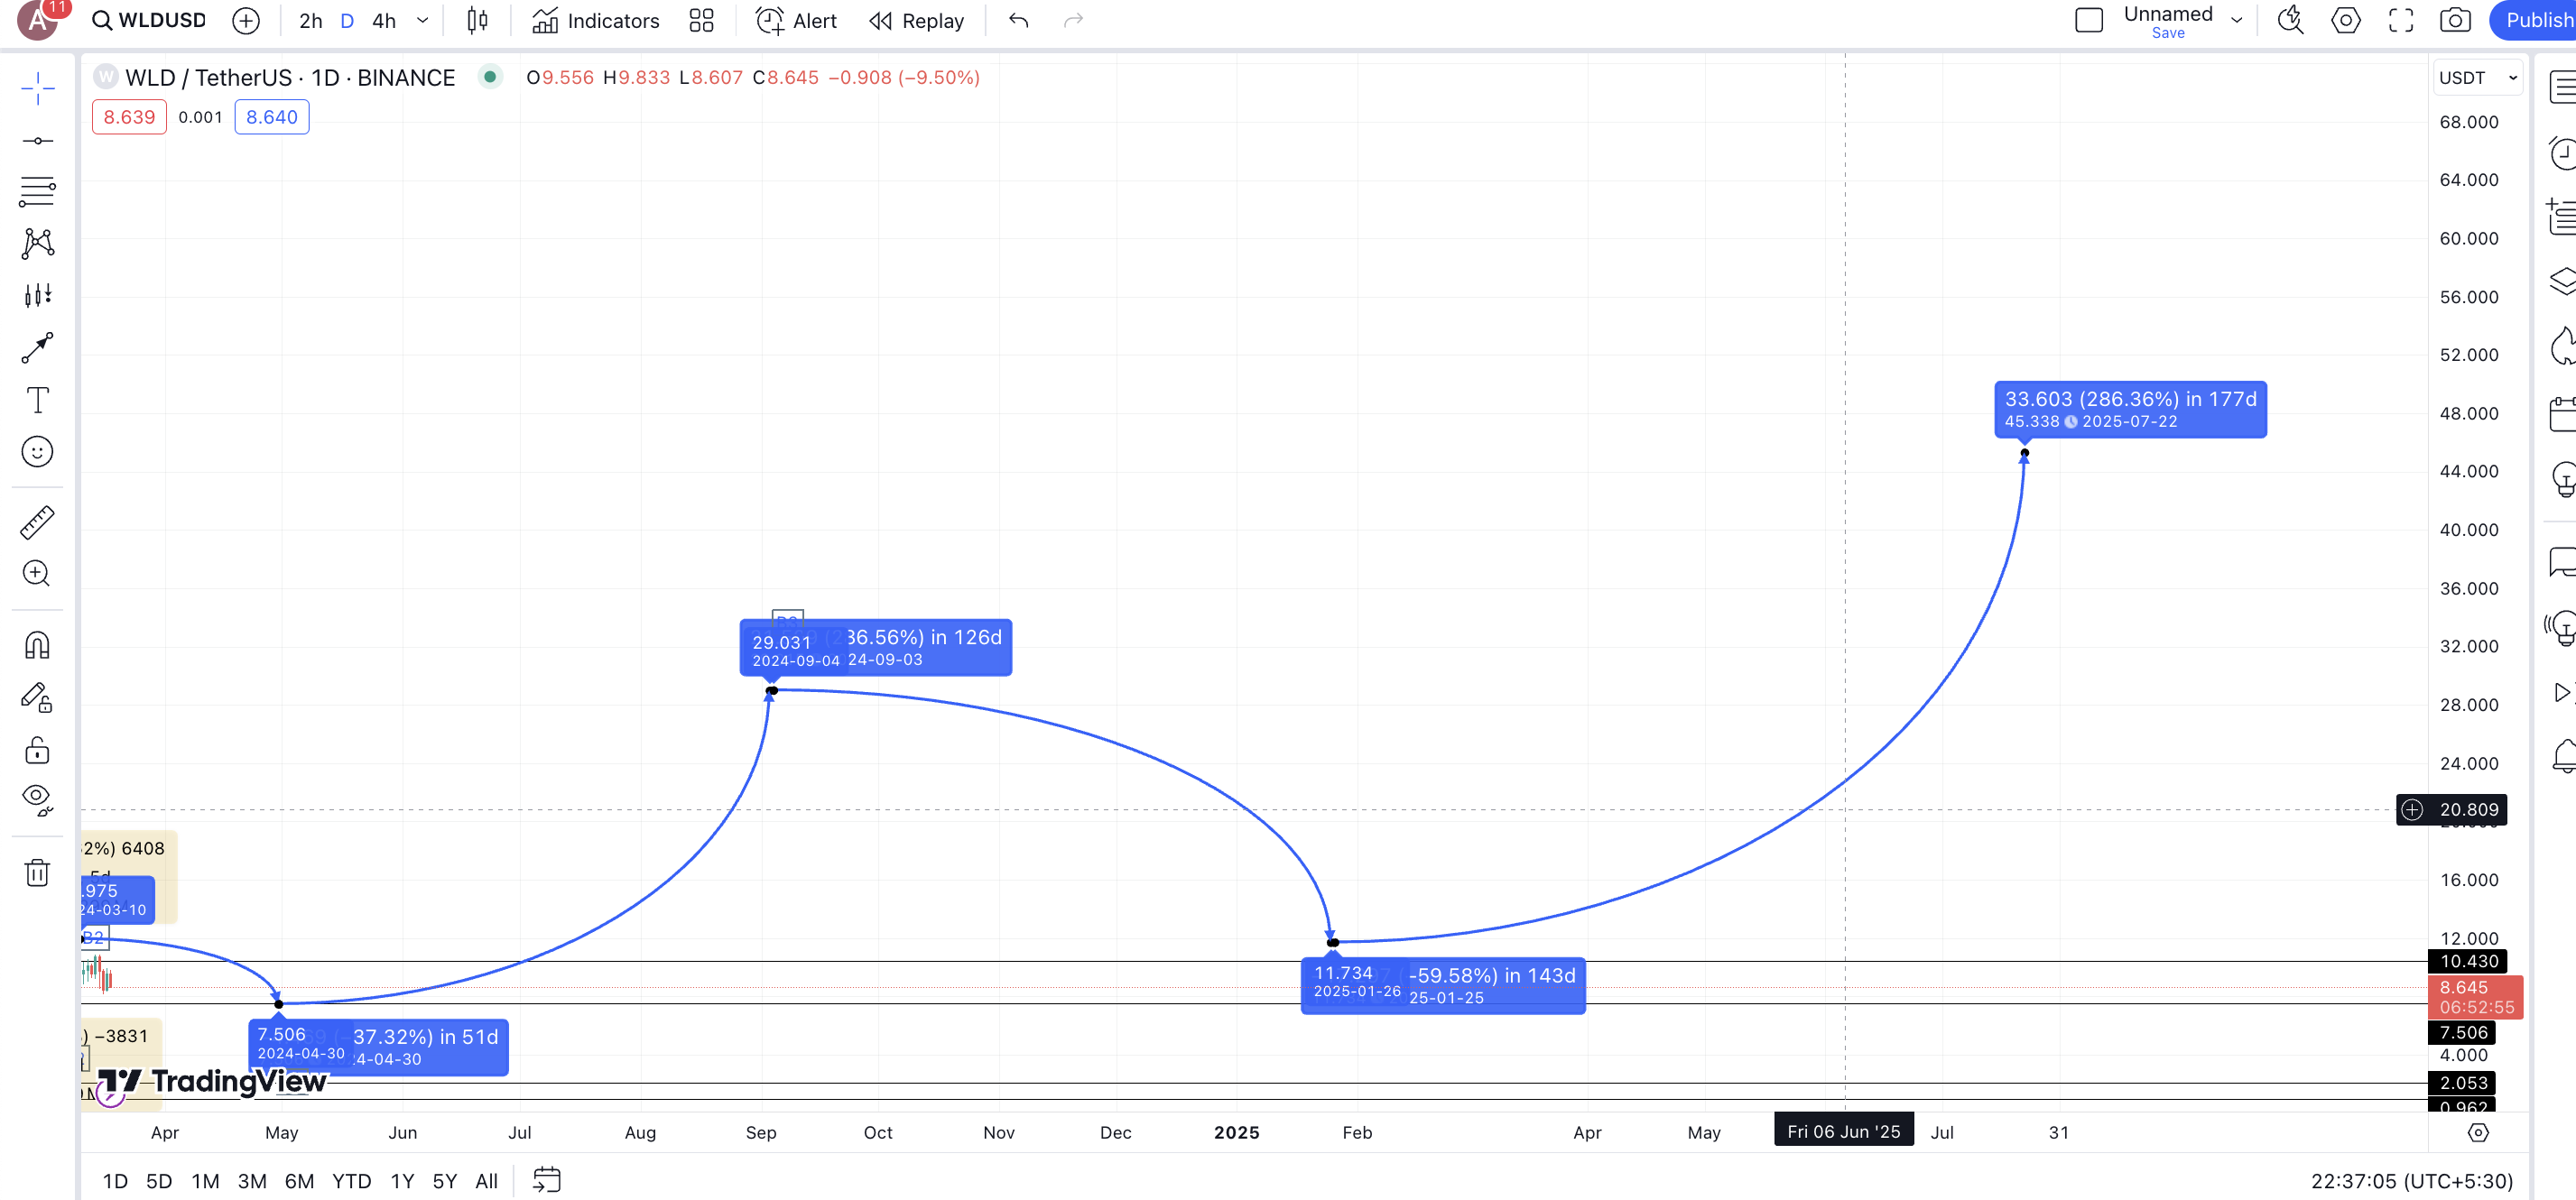The height and width of the screenshot is (1200, 2576).
Task: Switch to the 4h interval
Action: pyautogui.click(x=384, y=21)
